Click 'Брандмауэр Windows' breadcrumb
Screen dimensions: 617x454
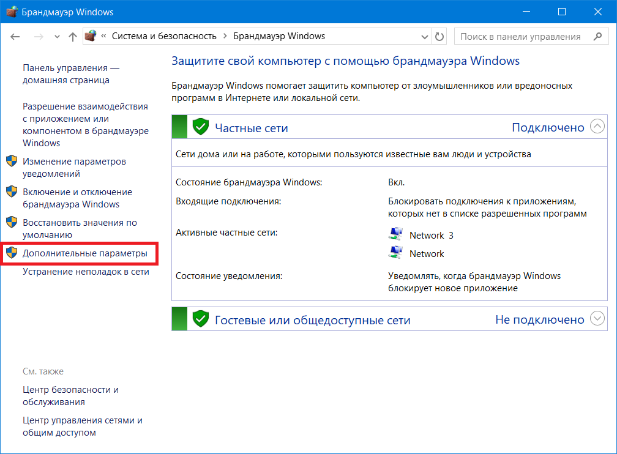279,36
